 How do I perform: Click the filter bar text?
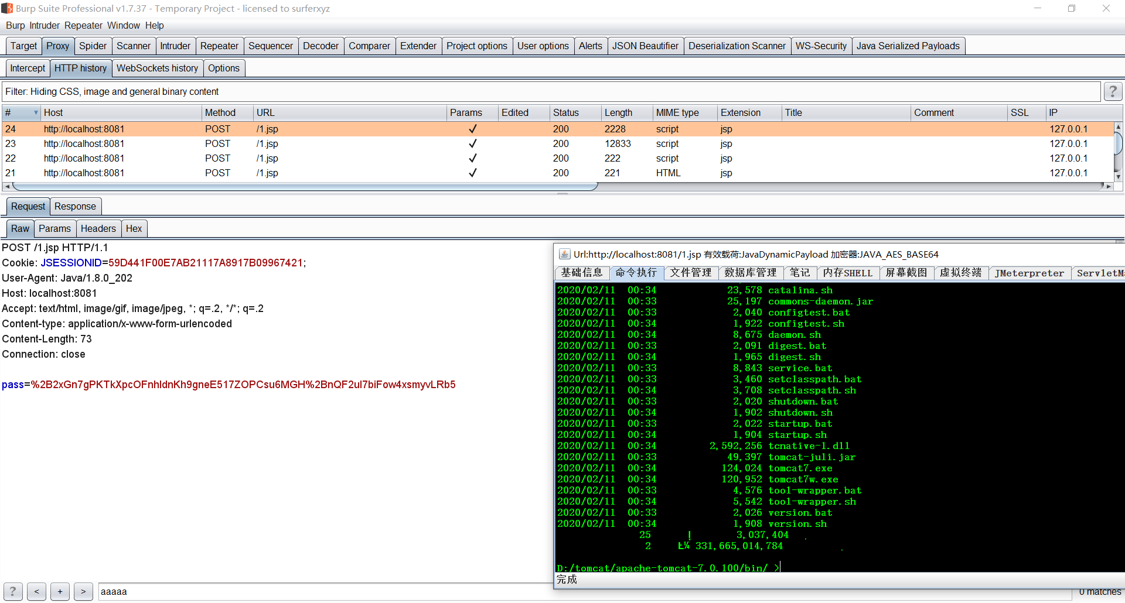[x=112, y=91]
